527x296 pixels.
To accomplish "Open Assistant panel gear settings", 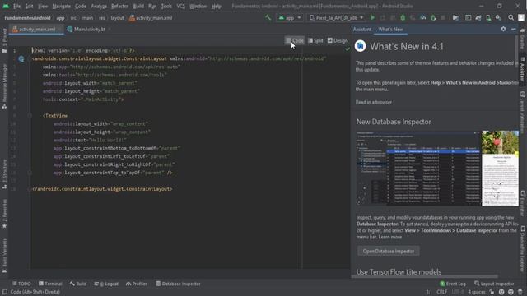I will click(x=503, y=30).
